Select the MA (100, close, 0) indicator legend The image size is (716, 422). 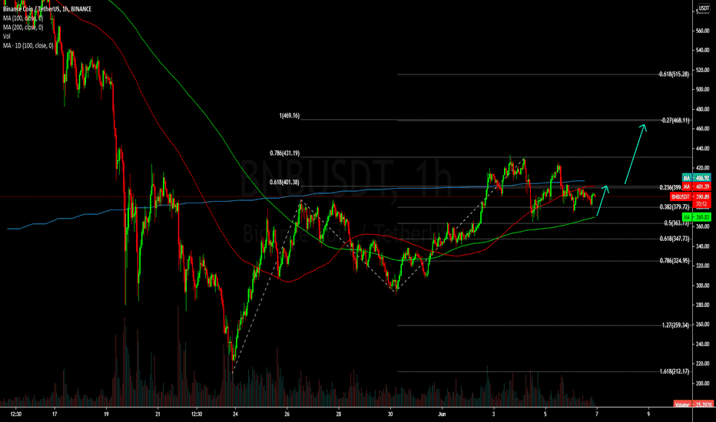pos(23,18)
